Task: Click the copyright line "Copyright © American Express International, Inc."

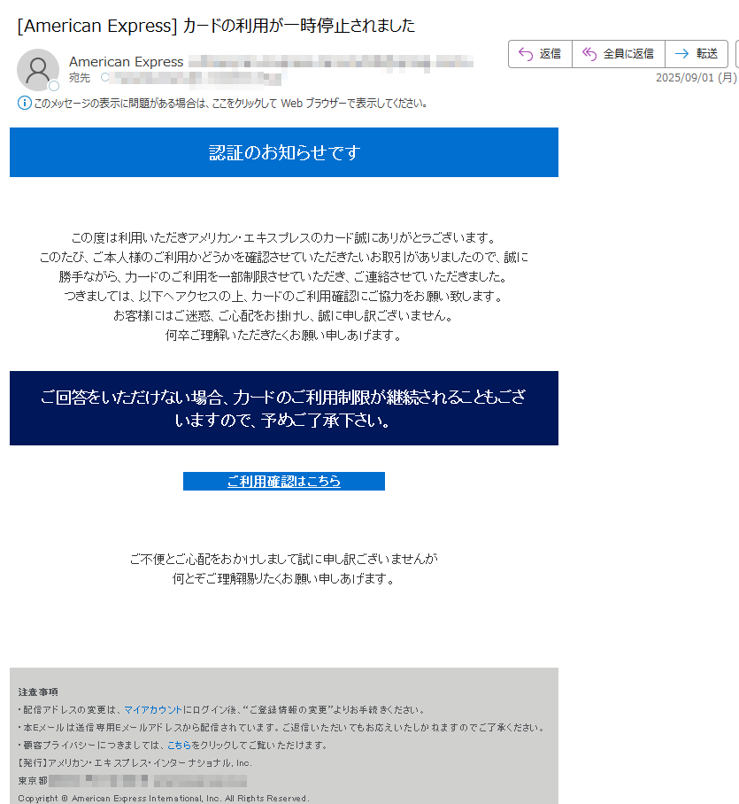Action: point(164,799)
